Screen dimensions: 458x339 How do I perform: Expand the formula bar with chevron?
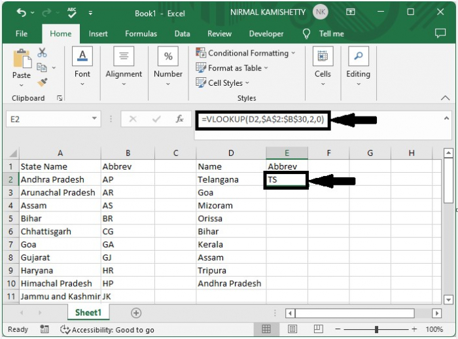[446, 118]
